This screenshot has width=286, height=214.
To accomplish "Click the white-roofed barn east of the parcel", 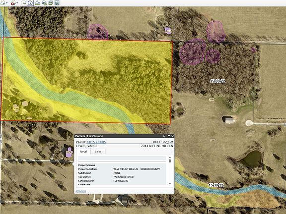I will 229,120.
